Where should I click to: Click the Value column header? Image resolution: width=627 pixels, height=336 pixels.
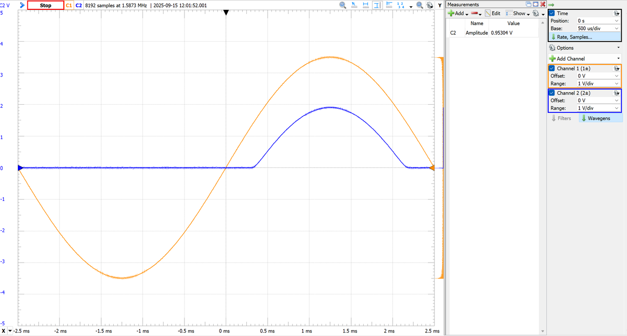513,23
